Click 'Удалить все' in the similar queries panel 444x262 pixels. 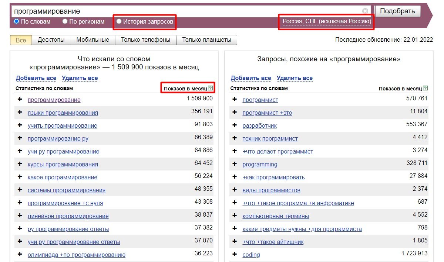[295, 78]
